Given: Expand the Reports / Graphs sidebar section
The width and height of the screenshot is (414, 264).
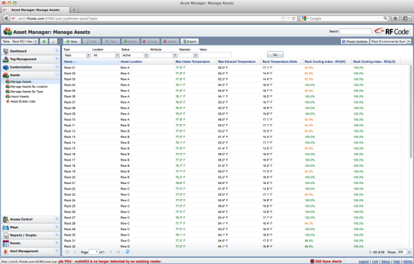Looking at the screenshot, I should tap(57, 235).
